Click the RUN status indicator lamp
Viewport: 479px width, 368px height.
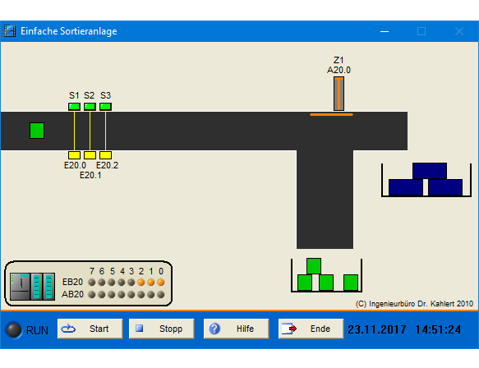(x=14, y=330)
